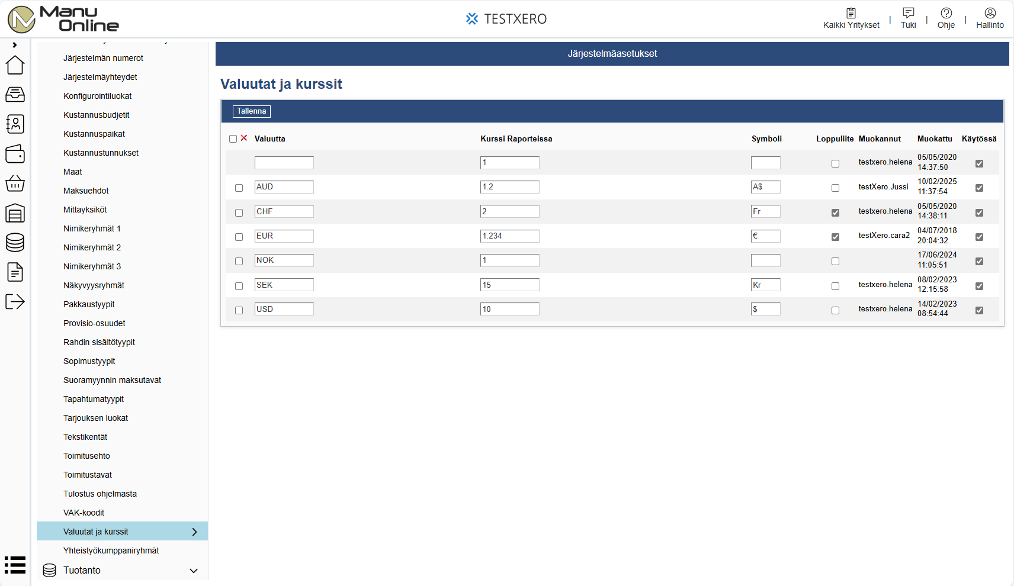Click the logout arrow icon in sidebar

tap(15, 301)
